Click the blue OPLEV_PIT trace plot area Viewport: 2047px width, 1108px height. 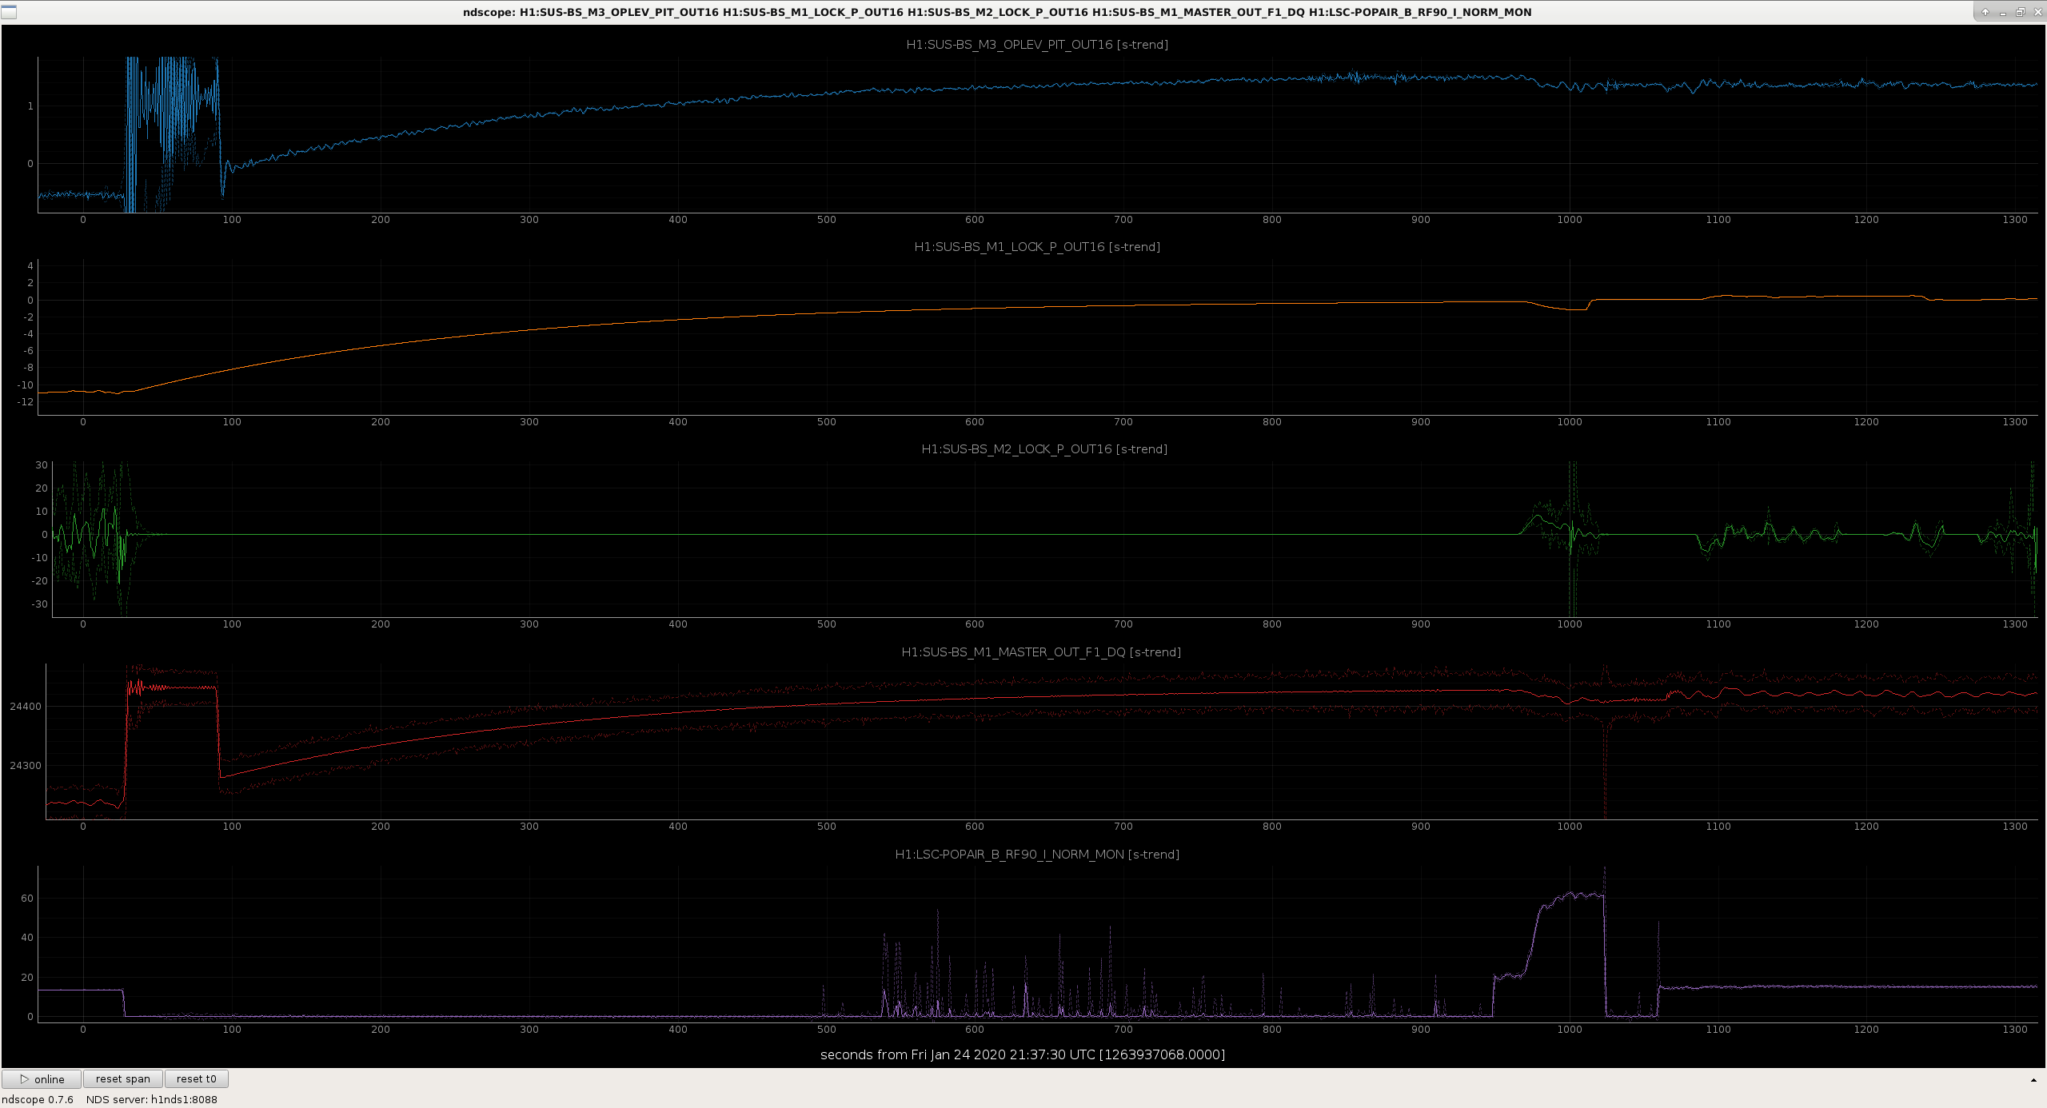point(1037,134)
